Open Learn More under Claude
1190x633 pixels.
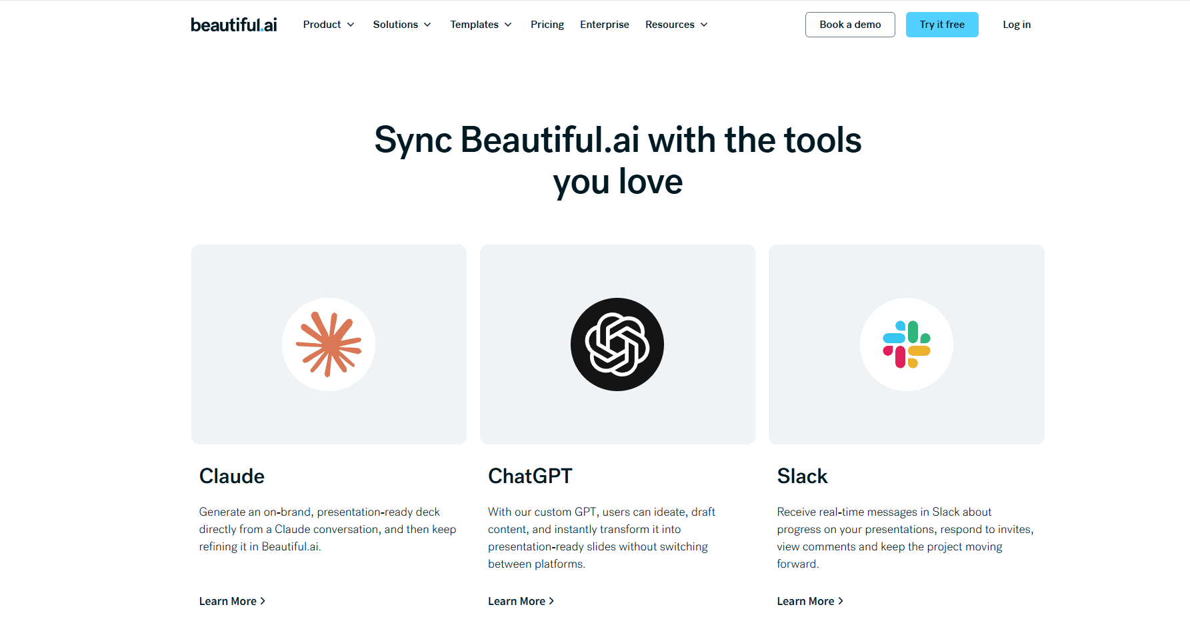pyautogui.click(x=232, y=601)
